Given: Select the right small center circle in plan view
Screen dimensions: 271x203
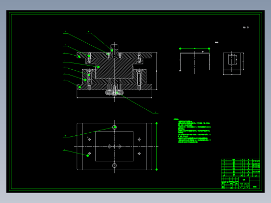Looking at the screenshot, I should coord(119,146).
